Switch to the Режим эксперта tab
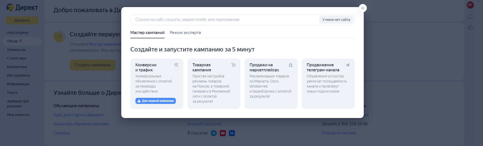The image size is (483, 146). (185, 33)
